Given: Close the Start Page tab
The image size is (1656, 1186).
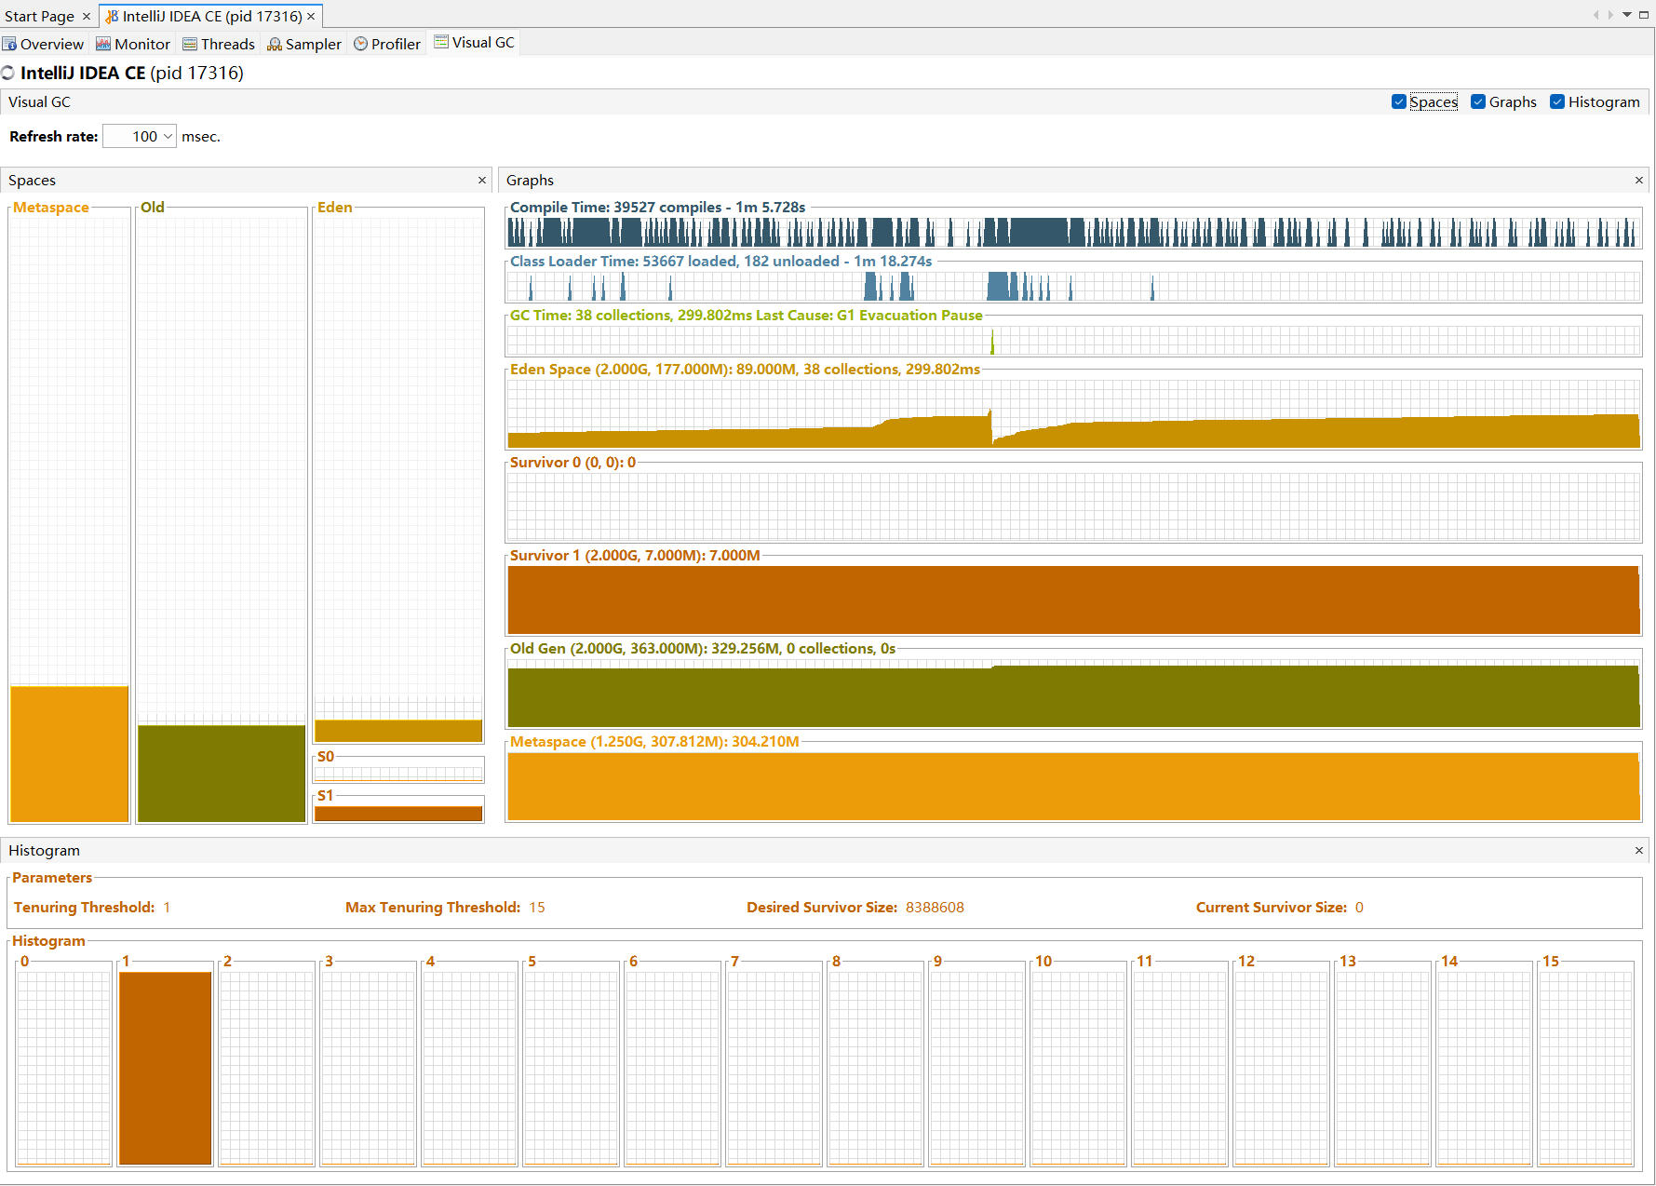Looking at the screenshot, I should (x=87, y=17).
